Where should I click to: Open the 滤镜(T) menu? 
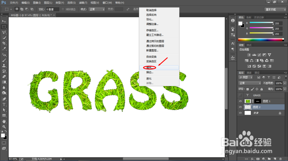83,3
